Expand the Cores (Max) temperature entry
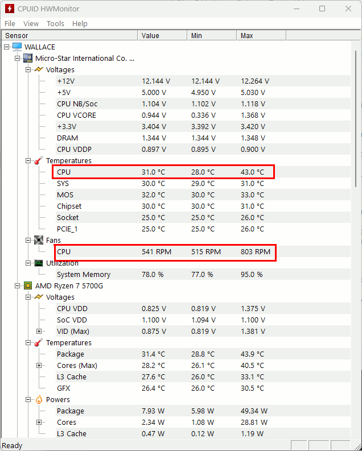Screen dimensions: 362x451 click(x=39, y=366)
